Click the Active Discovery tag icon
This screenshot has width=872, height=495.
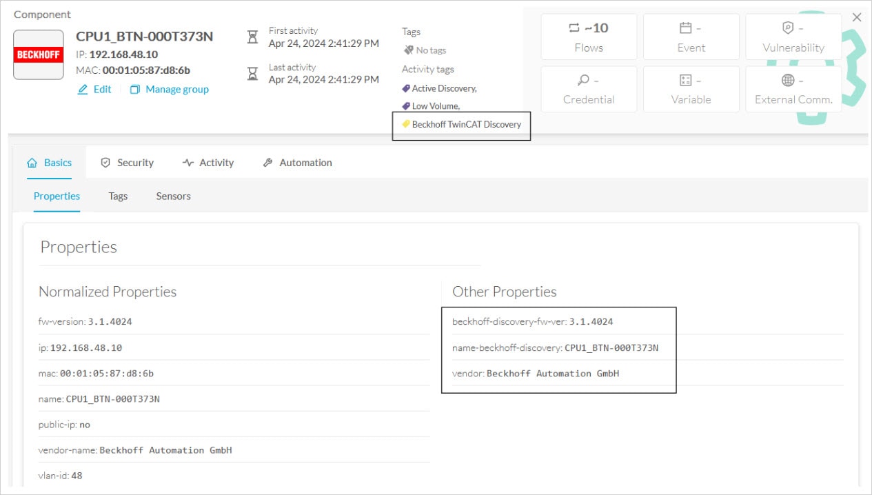406,88
